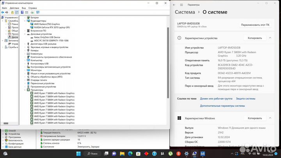This screenshot has width=281, height=158.
Task: Open the Действие menu
Action: click(x=14, y=8)
